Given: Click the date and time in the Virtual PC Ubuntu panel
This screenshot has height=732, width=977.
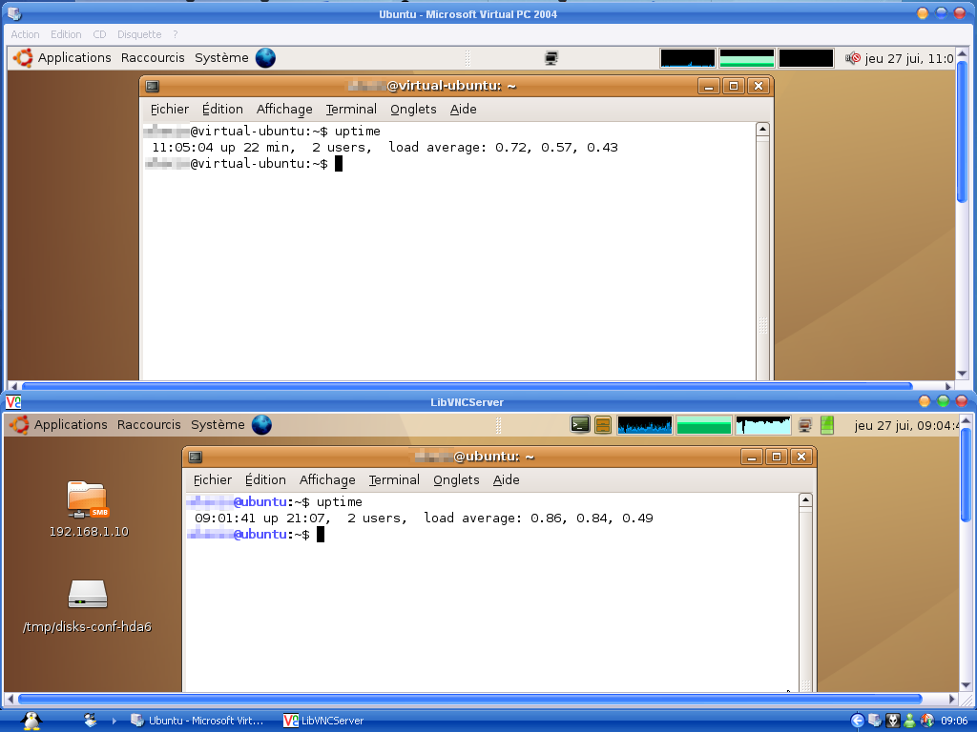Looking at the screenshot, I should tap(909, 58).
